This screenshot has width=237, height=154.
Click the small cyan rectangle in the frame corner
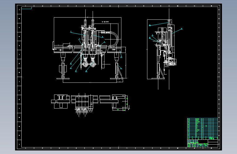(x=27, y=8)
